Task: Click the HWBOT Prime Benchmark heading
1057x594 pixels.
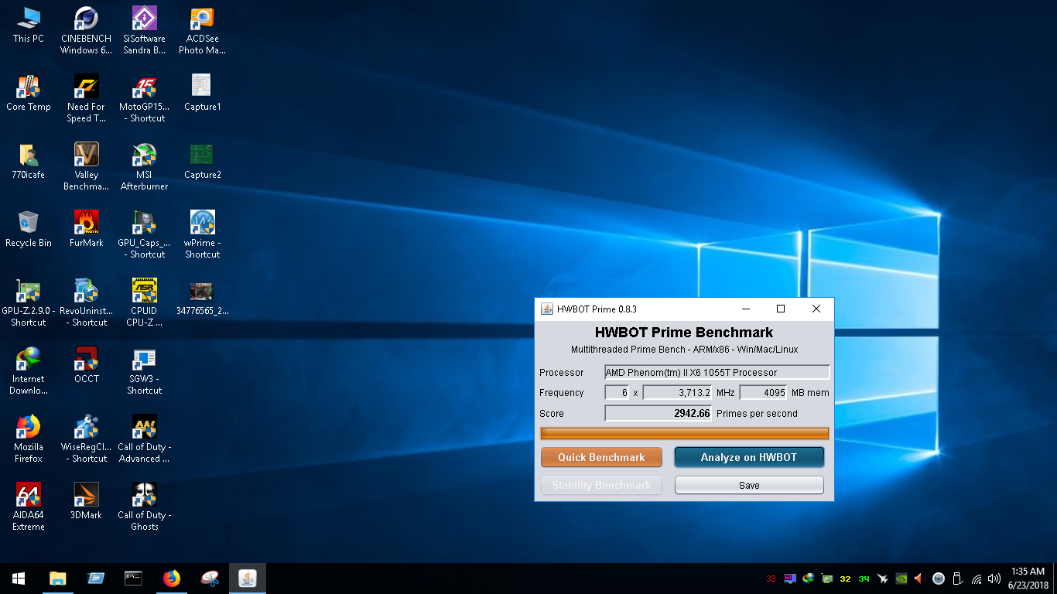Action: point(684,333)
